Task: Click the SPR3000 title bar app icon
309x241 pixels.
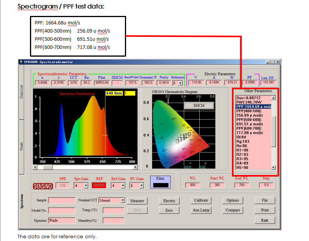Action: coord(21,62)
